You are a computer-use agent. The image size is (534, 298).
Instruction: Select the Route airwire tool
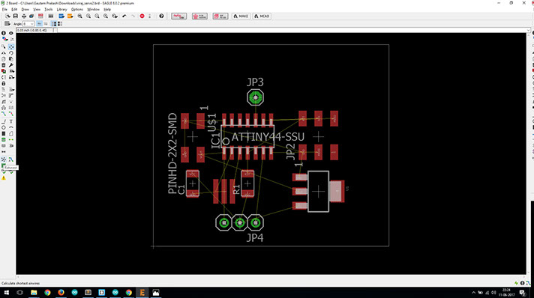point(4,113)
